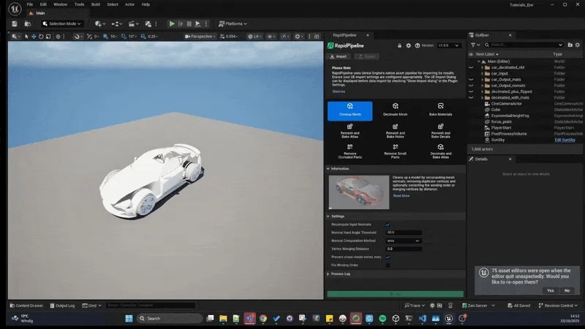Choose the Decimate Mesh tool
Viewport: 585px width, 329px height.
click(396, 110)
